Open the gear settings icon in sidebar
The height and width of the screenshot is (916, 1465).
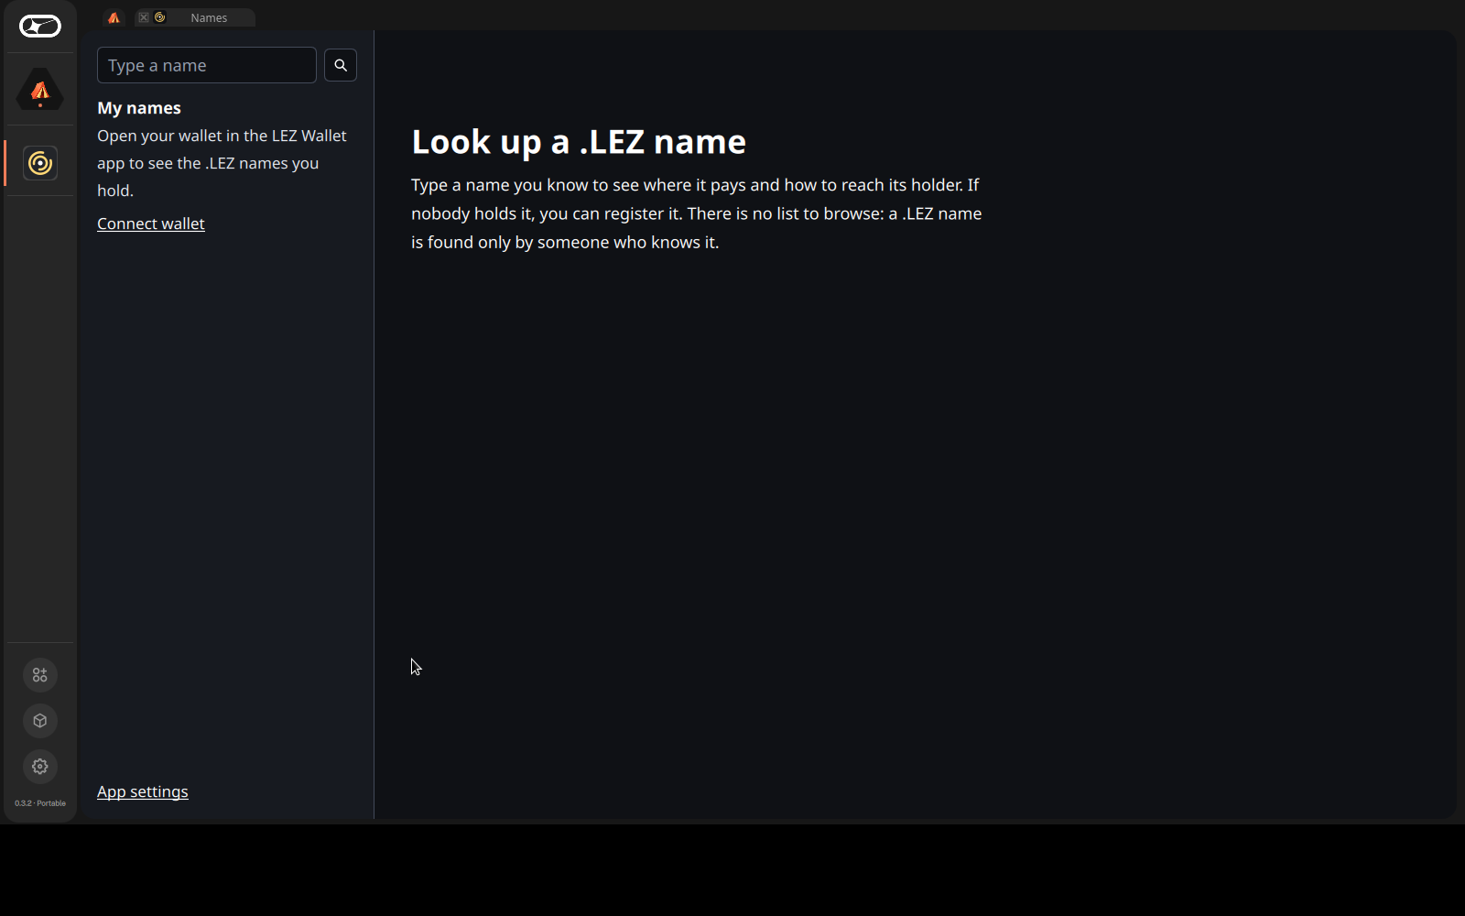tap(40, 767)
